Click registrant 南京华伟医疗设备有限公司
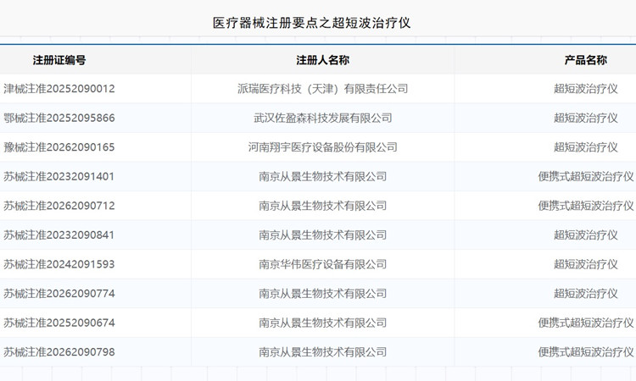 (322, 264)
